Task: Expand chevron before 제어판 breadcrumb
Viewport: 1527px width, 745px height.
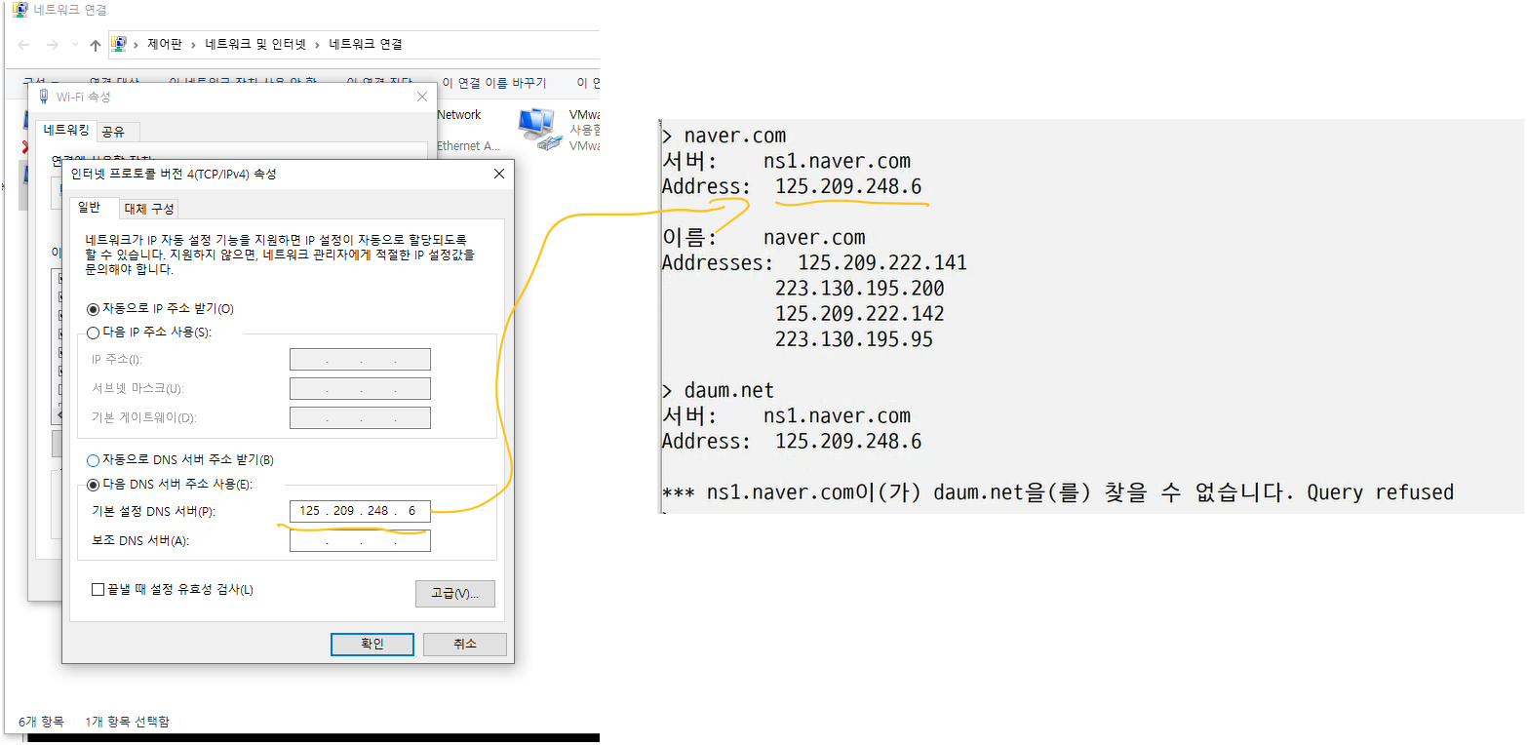Action: point(137,45)
